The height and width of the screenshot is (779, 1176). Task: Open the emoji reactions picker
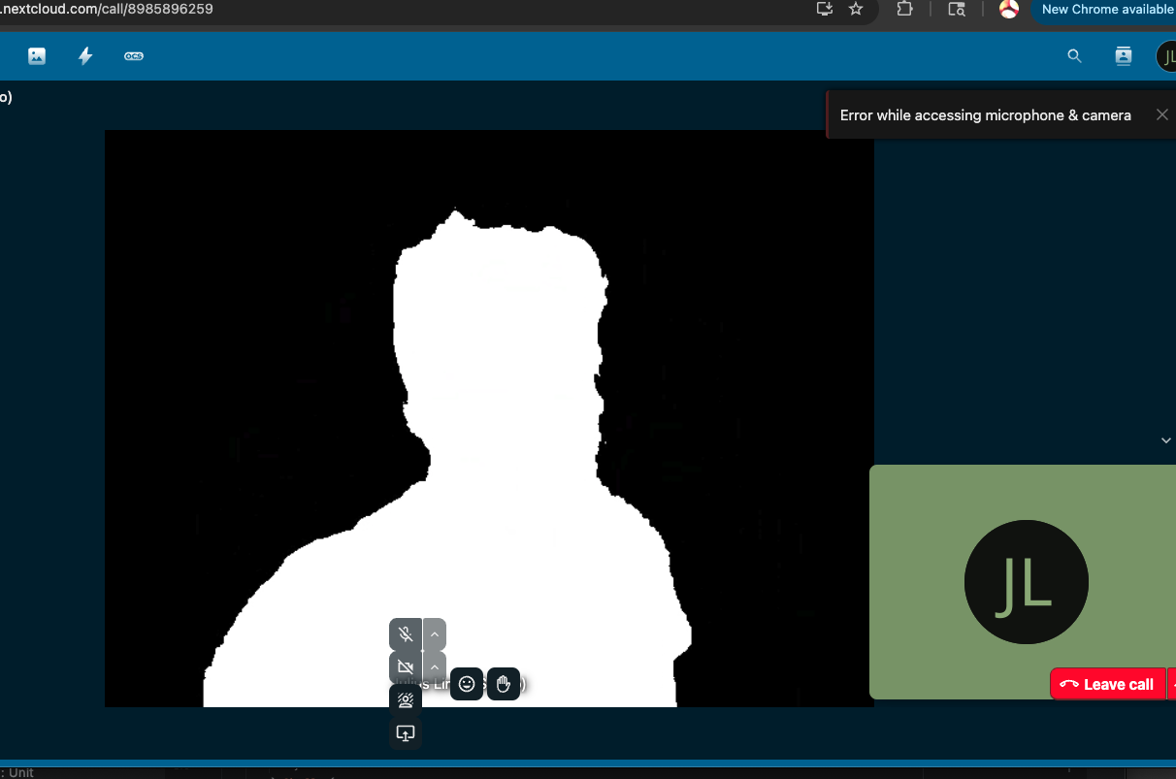coord(467,684)
